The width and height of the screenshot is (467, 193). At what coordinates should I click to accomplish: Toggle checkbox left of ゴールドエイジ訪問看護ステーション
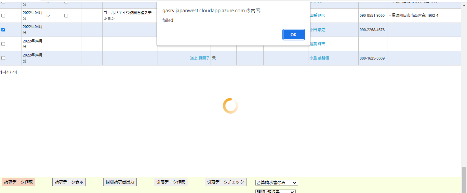[x=66, y=16]
